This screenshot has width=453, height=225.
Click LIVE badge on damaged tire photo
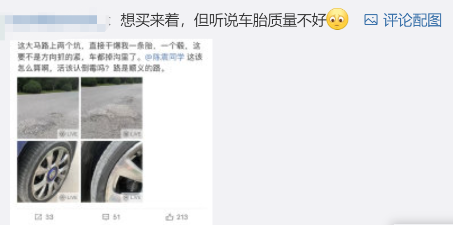point(132,198)
